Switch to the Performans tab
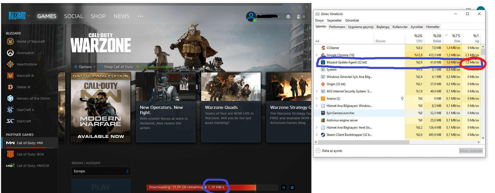Viewport: 495px width, 193px height. (x=337, y=27)
